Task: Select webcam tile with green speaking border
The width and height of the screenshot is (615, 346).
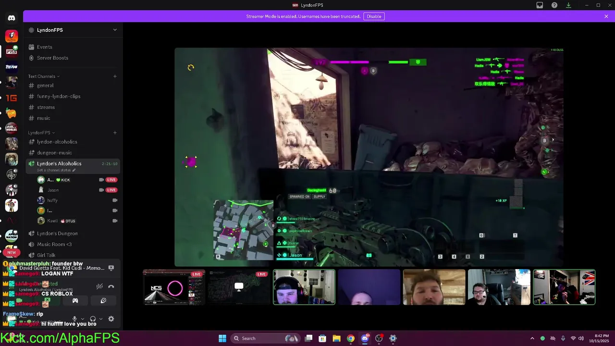Action: point(304,287)
